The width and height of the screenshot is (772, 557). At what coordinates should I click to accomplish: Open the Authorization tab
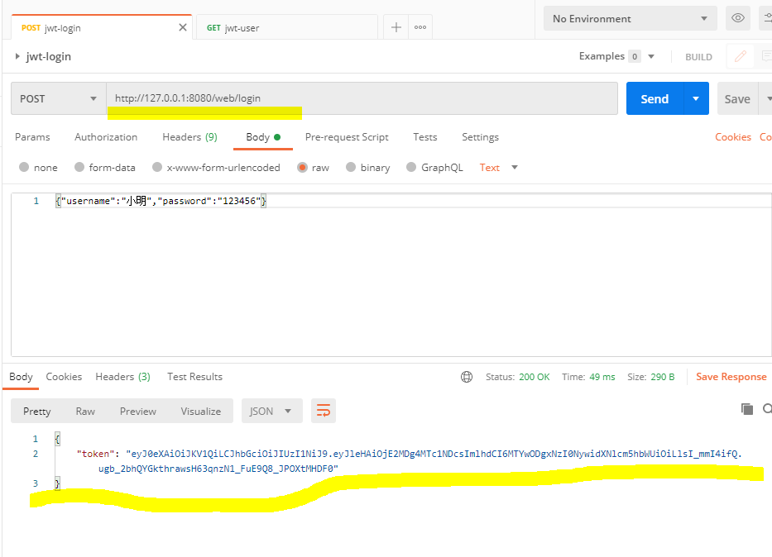(x=106, y=136)
